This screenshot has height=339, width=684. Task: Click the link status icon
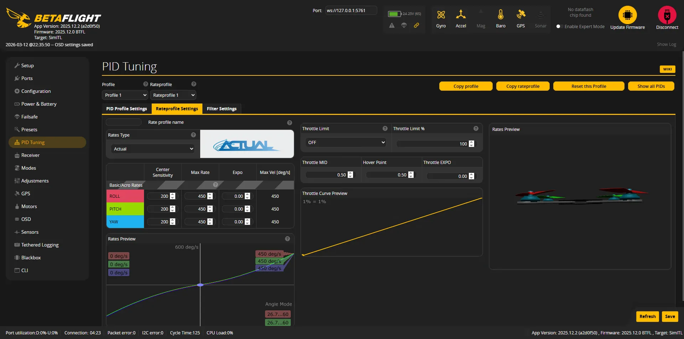(x=416, y=25)
